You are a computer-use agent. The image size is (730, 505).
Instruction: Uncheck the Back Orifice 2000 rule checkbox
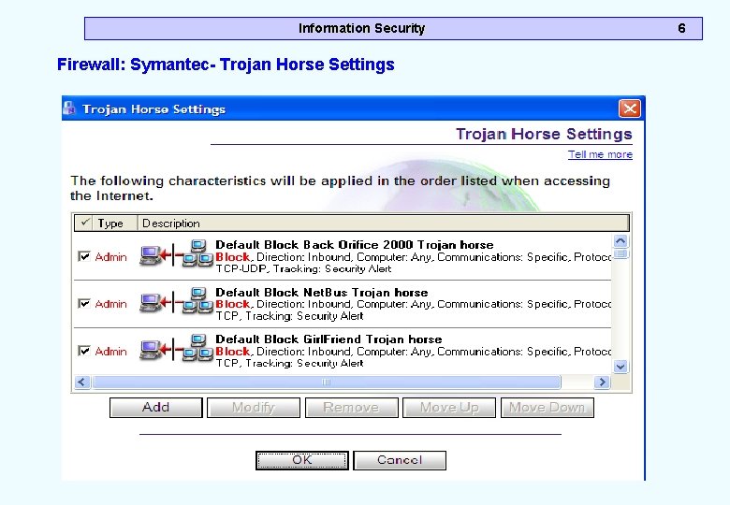[x=84, y=256]
